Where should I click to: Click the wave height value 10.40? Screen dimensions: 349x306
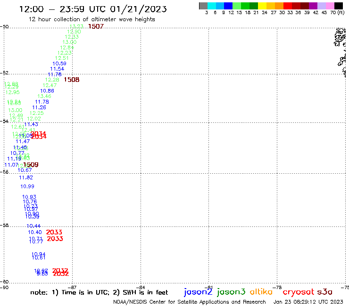(35, 233)
